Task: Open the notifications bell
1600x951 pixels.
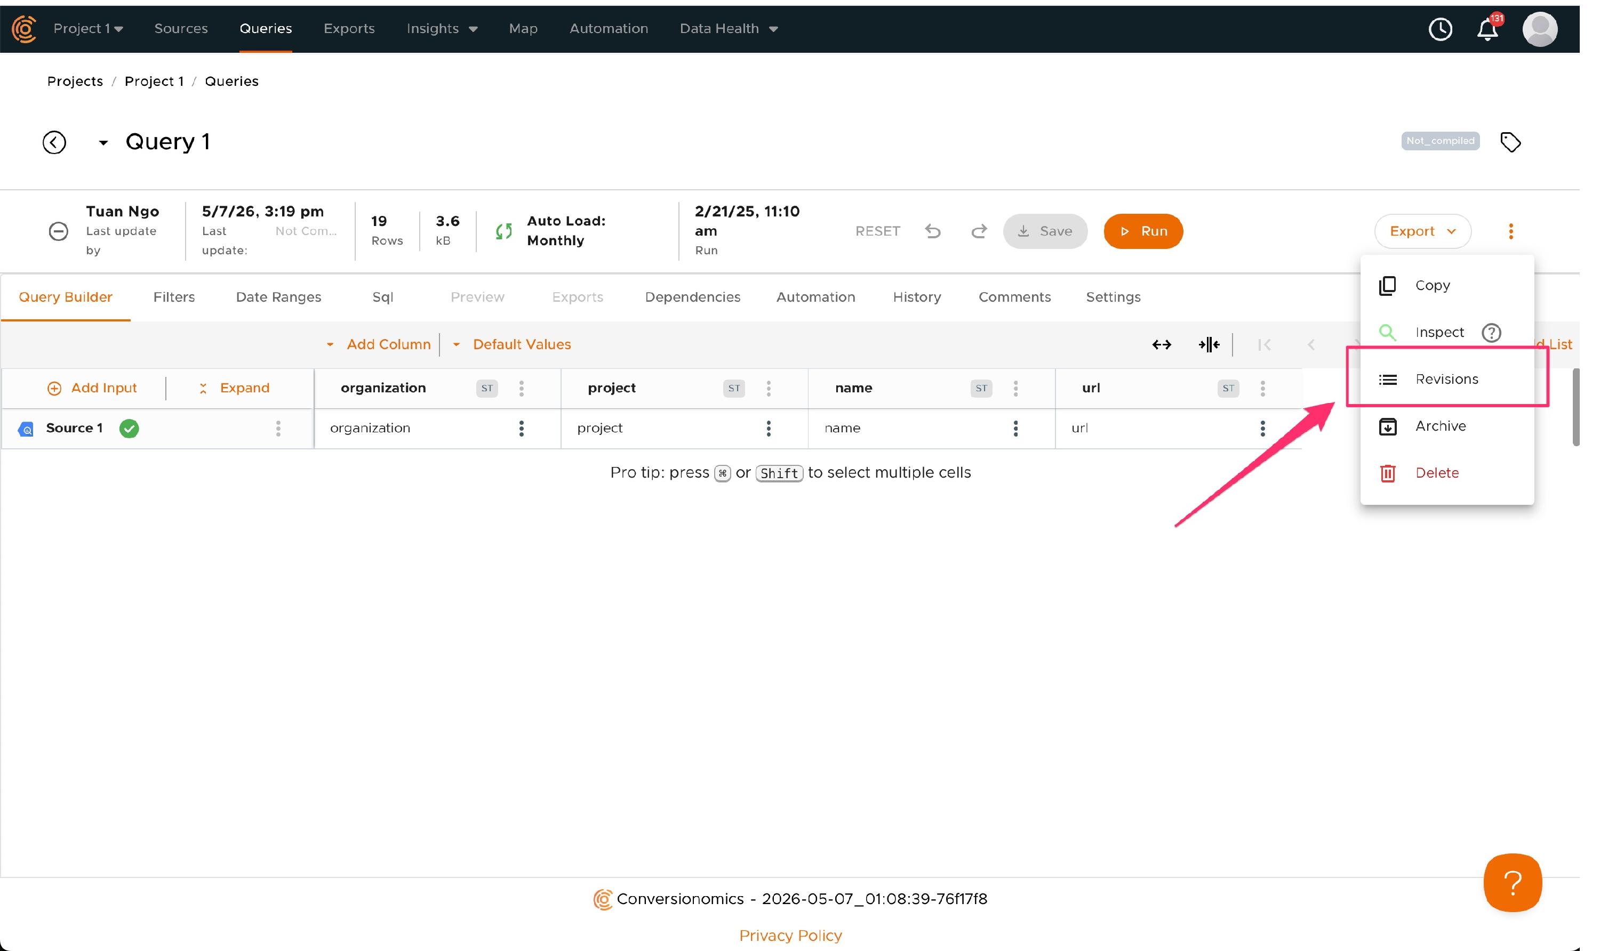Action: tap(1487, 29)
